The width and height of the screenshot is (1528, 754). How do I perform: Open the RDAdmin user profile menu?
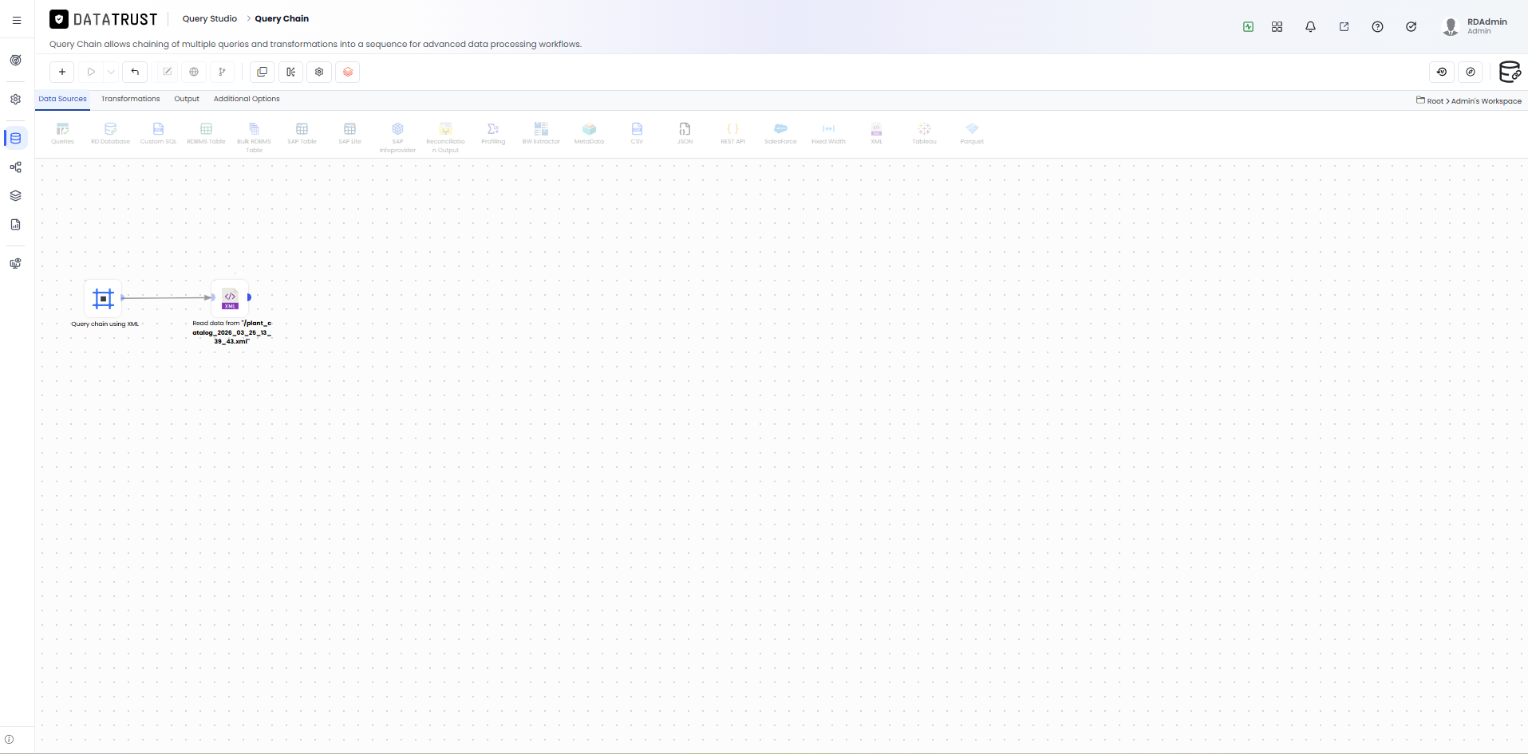1475,26
